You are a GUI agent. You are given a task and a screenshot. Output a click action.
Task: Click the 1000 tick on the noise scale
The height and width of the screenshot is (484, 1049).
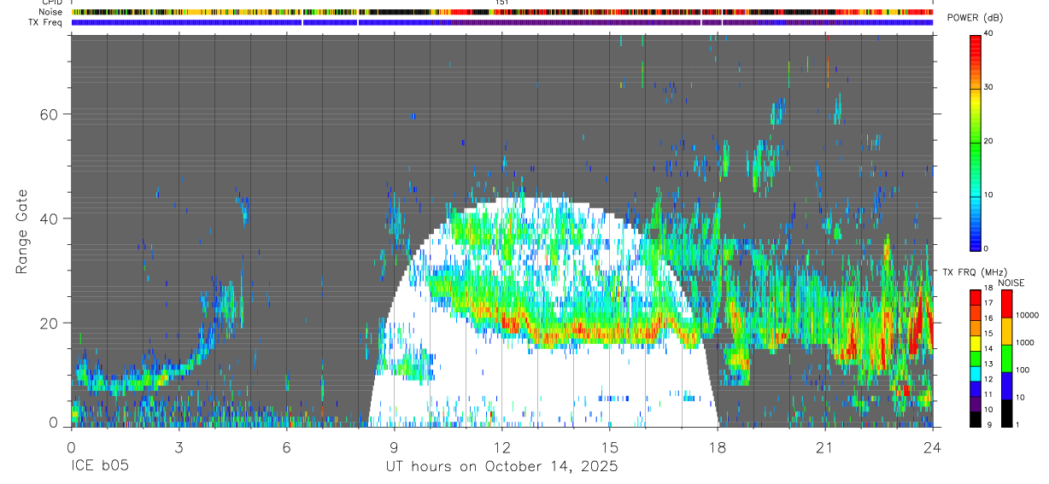[x=1025, y=342]
